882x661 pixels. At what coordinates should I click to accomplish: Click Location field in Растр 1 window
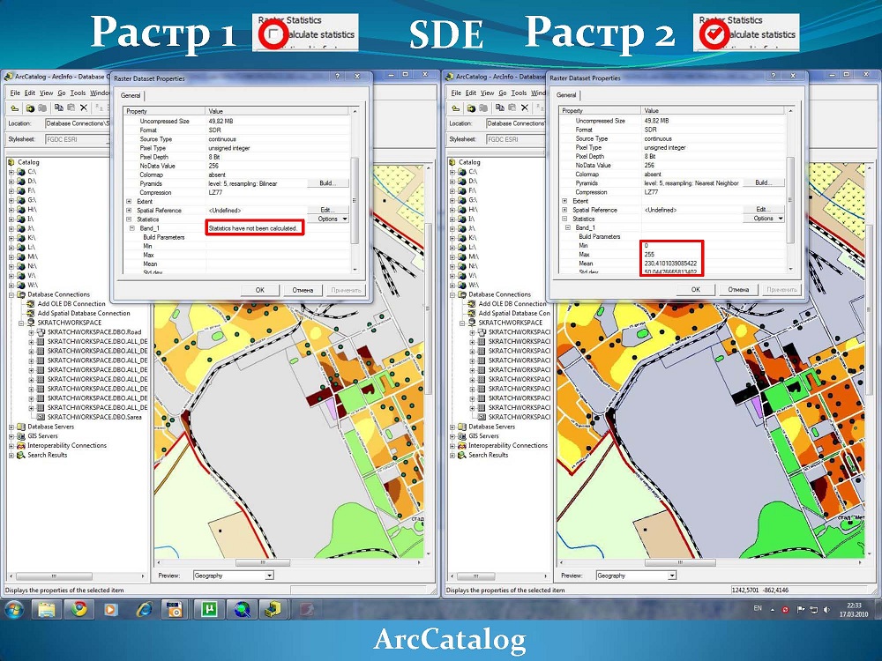(x=77, y=123)
